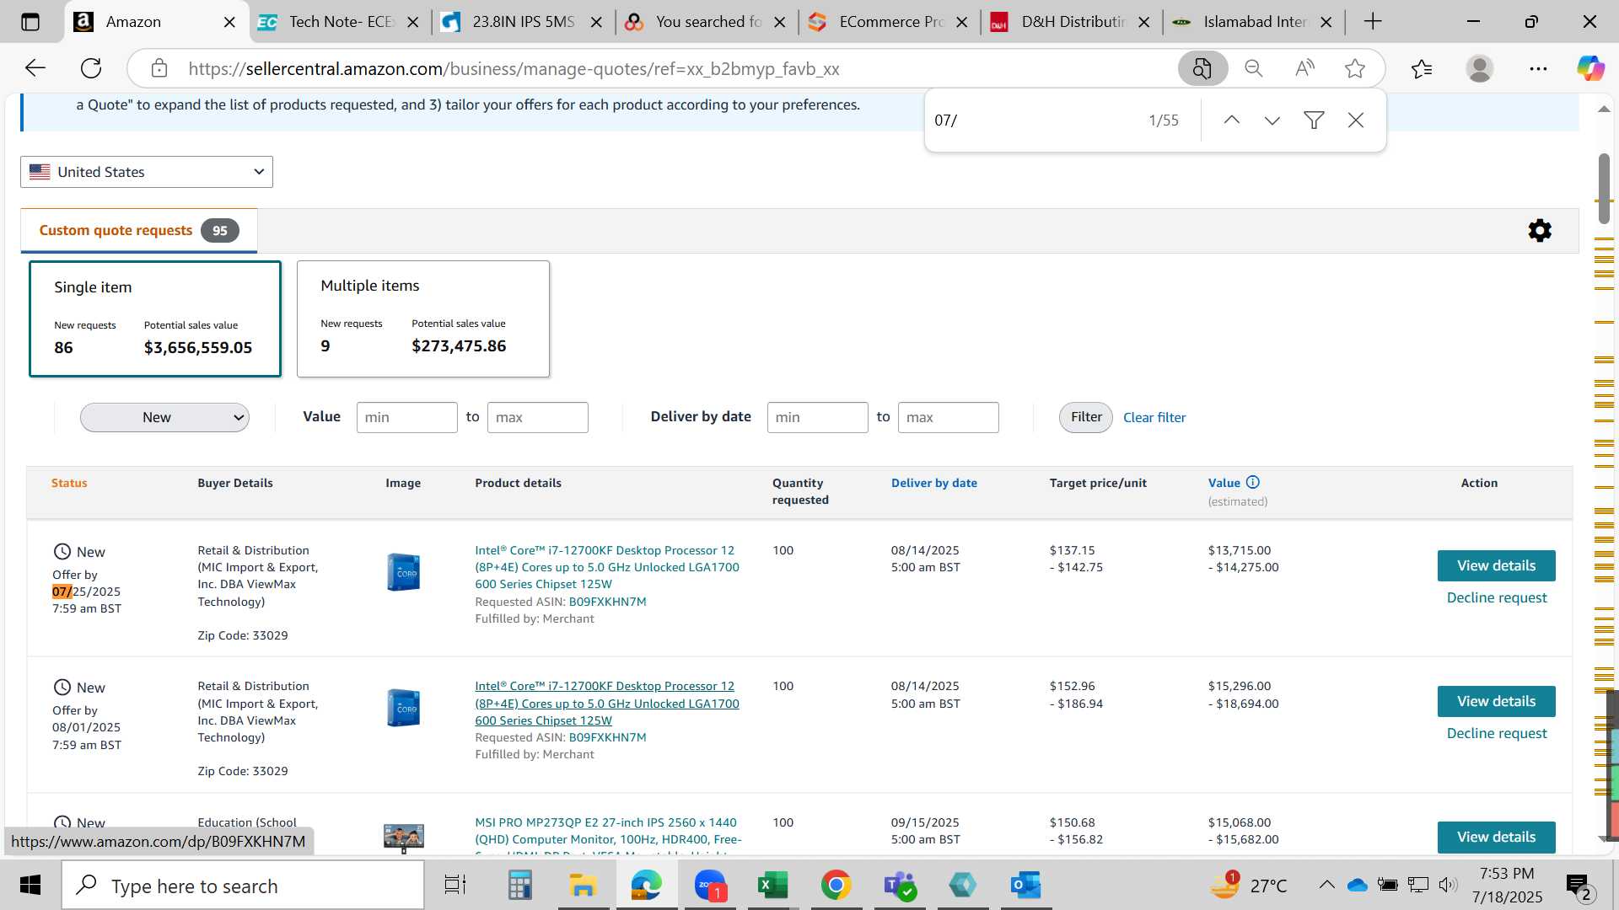Viewport: 1619px width, 910px height.
Task: Apply the Filter button
Action: (x=1086, y=417)
